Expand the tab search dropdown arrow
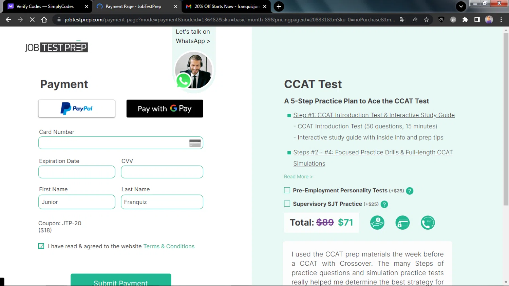Image resolution: width=509 pixels, height=286 pixels. [461, 6]
